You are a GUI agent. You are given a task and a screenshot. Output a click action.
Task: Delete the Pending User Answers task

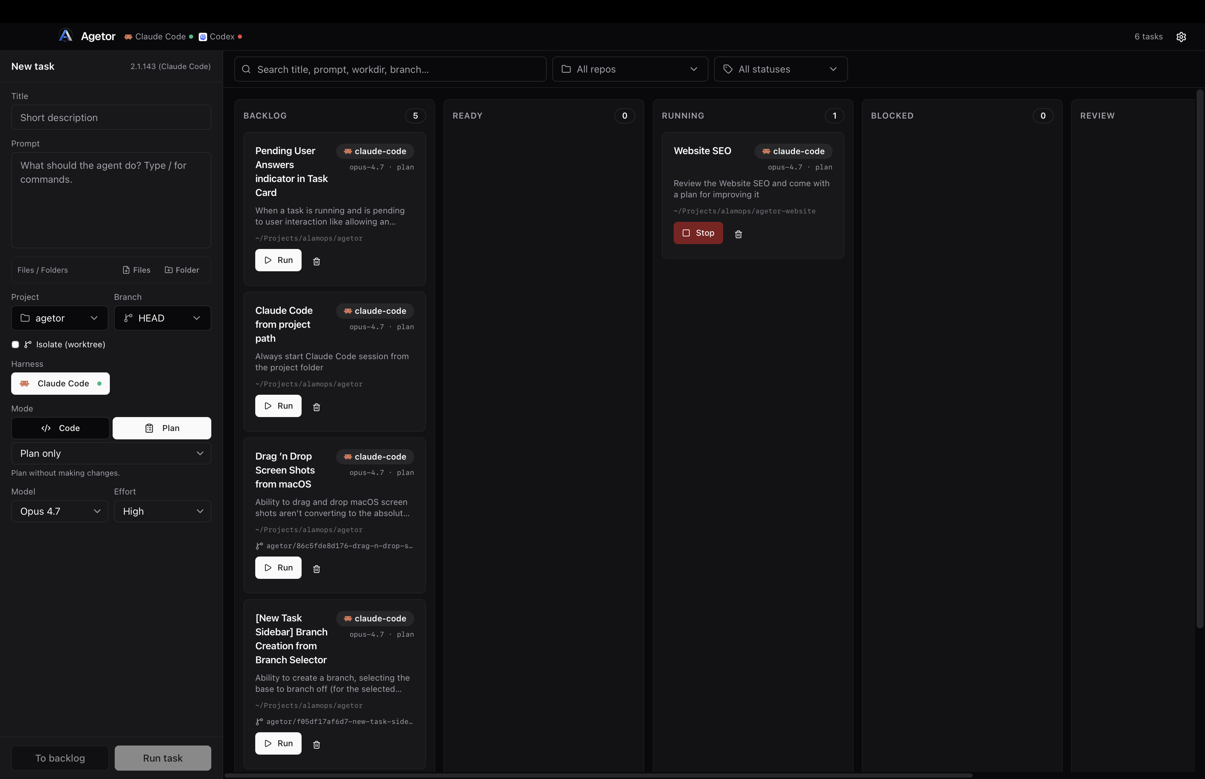tap(317, 261)
